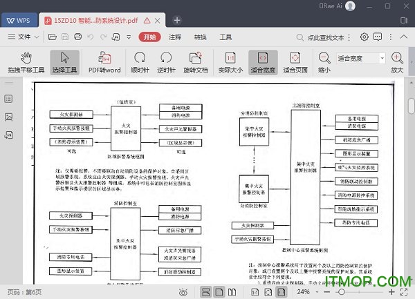Enable two-page layout
Screen dimensions: 415x299
pyautogui.click(x=232, y=292)
